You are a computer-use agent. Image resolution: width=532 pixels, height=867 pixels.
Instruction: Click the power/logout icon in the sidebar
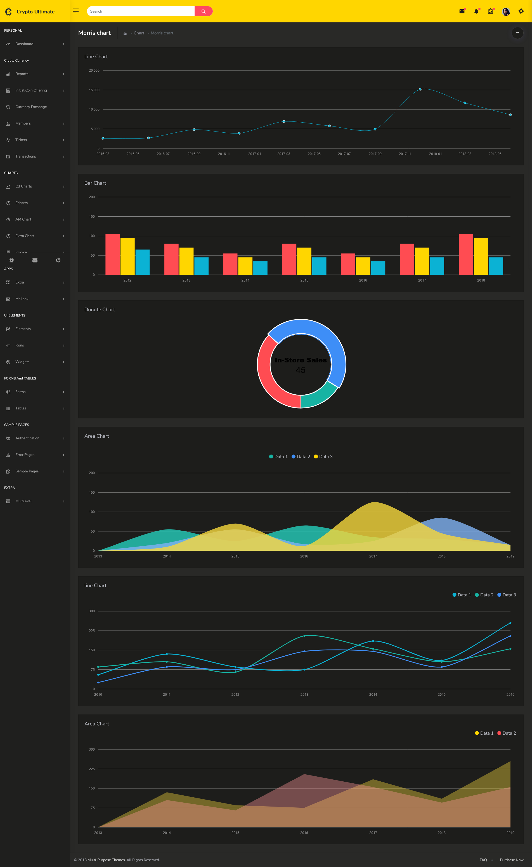pos(58,260)
